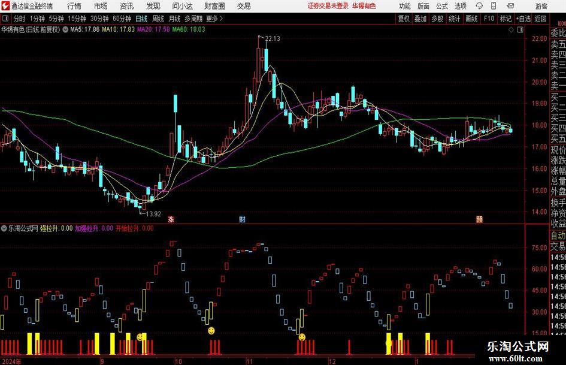
Task: Click the Tongdaxin red logo icon
Action: click(5, 6)
